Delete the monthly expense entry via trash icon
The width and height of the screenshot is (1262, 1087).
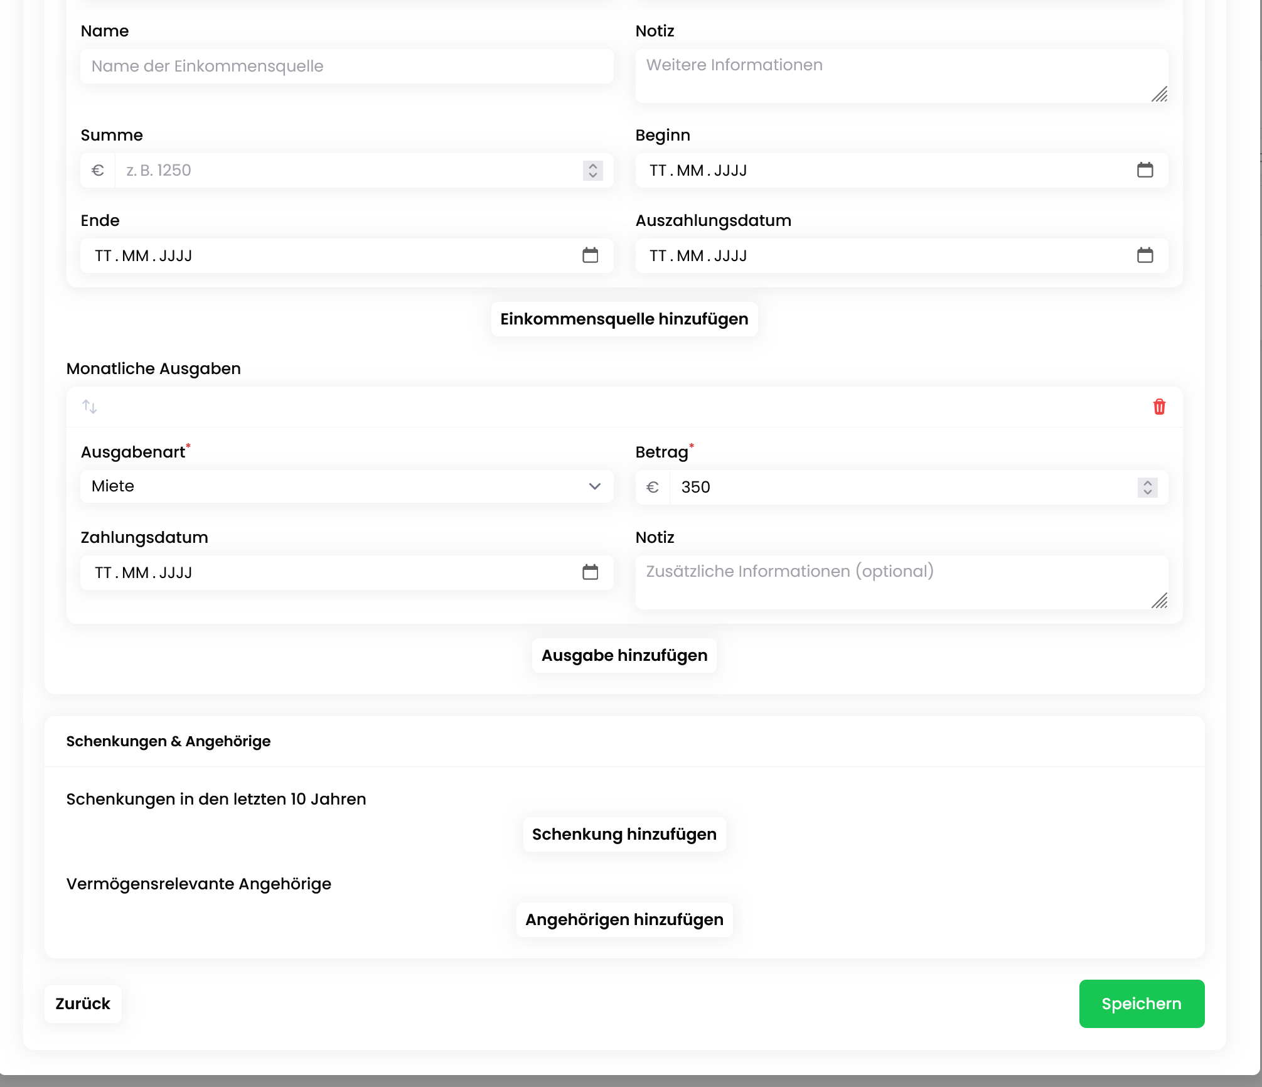pos(1159,407)
